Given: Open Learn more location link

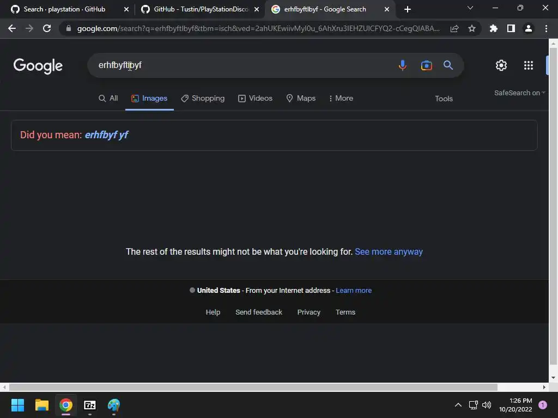Looking at the screenshot, I should point(354,291).
